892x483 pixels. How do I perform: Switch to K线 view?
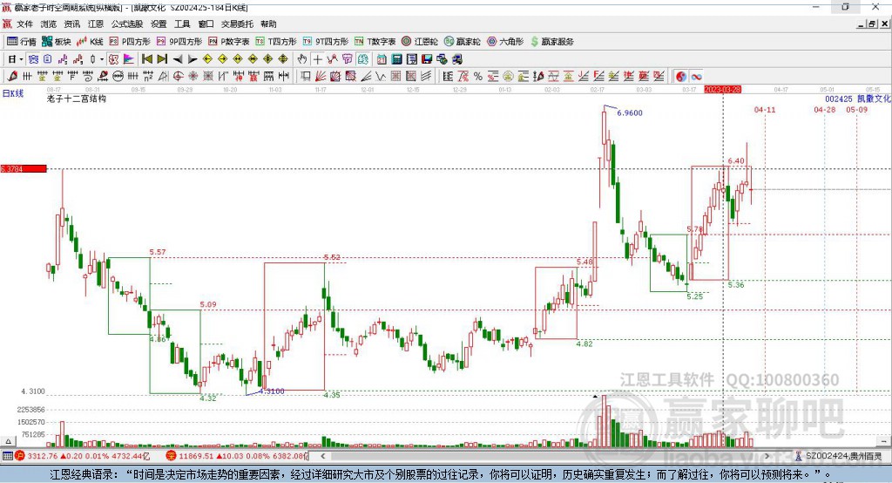click(90, 42)
